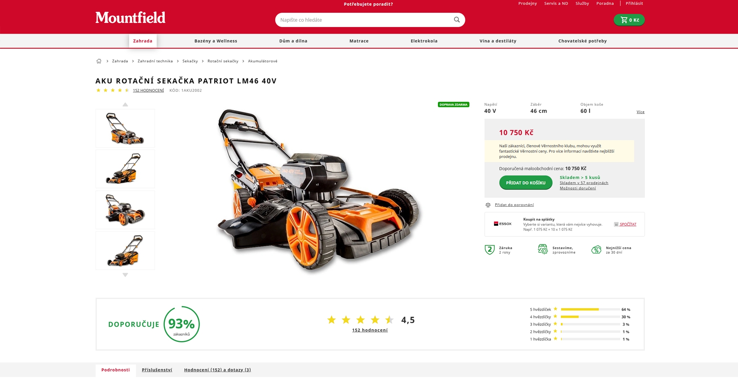Expand more parameters via Více link
This screenshot has width=738, height=378.
[640, 112]
